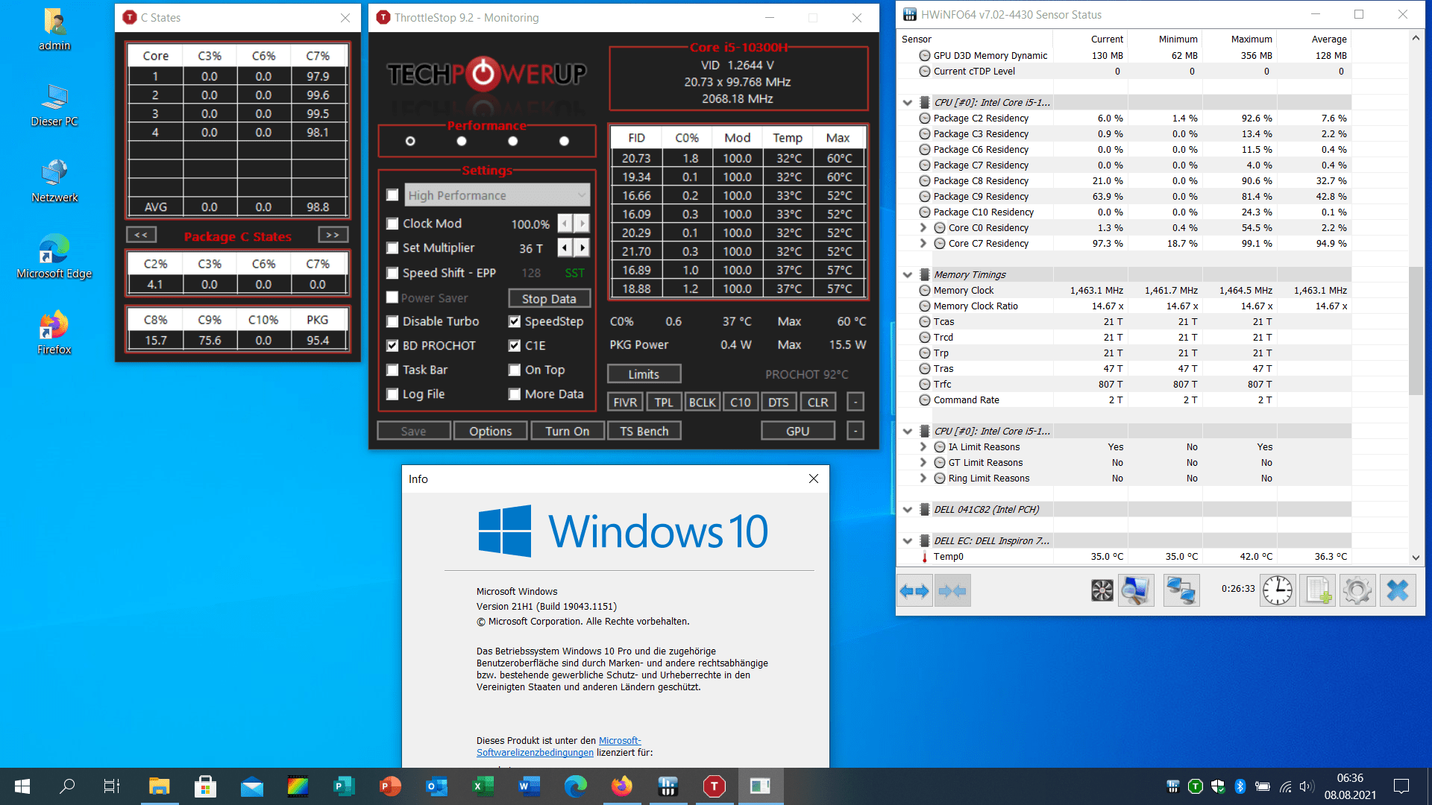Open Outlook from the taskbar
This screenshot has width=1432, height=805.
tap(436, 786)
